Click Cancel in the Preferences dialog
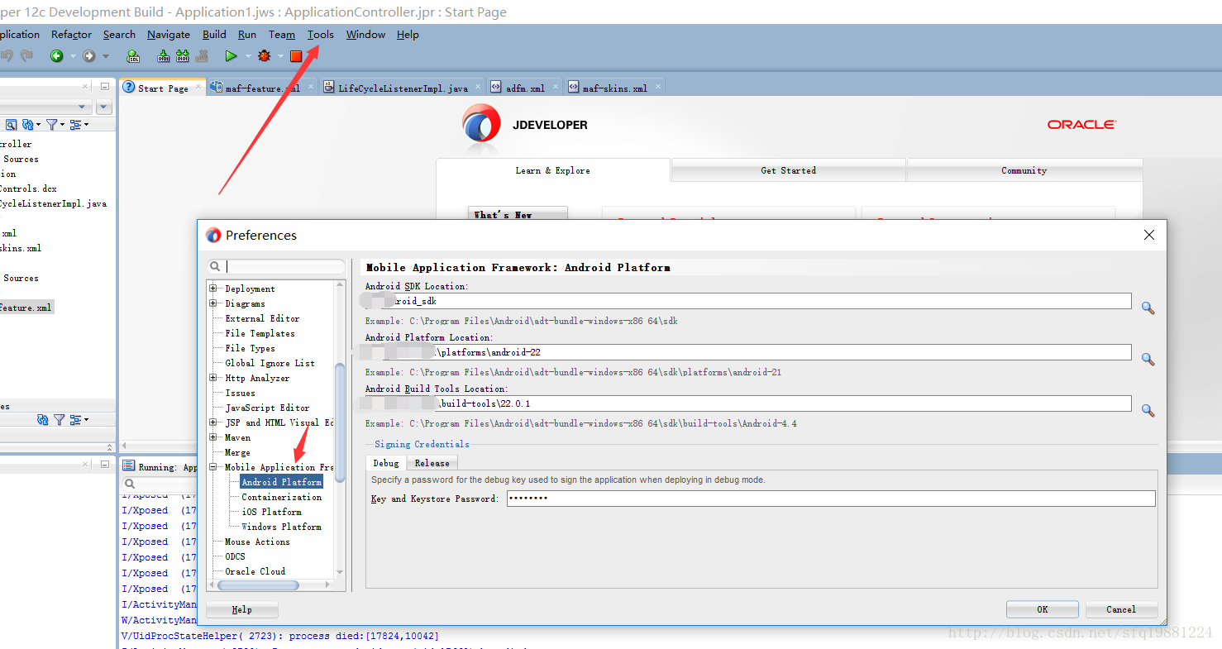 (x=1121, y=609)
